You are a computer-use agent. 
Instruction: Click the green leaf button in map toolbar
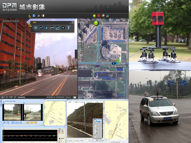click(94, 16)
